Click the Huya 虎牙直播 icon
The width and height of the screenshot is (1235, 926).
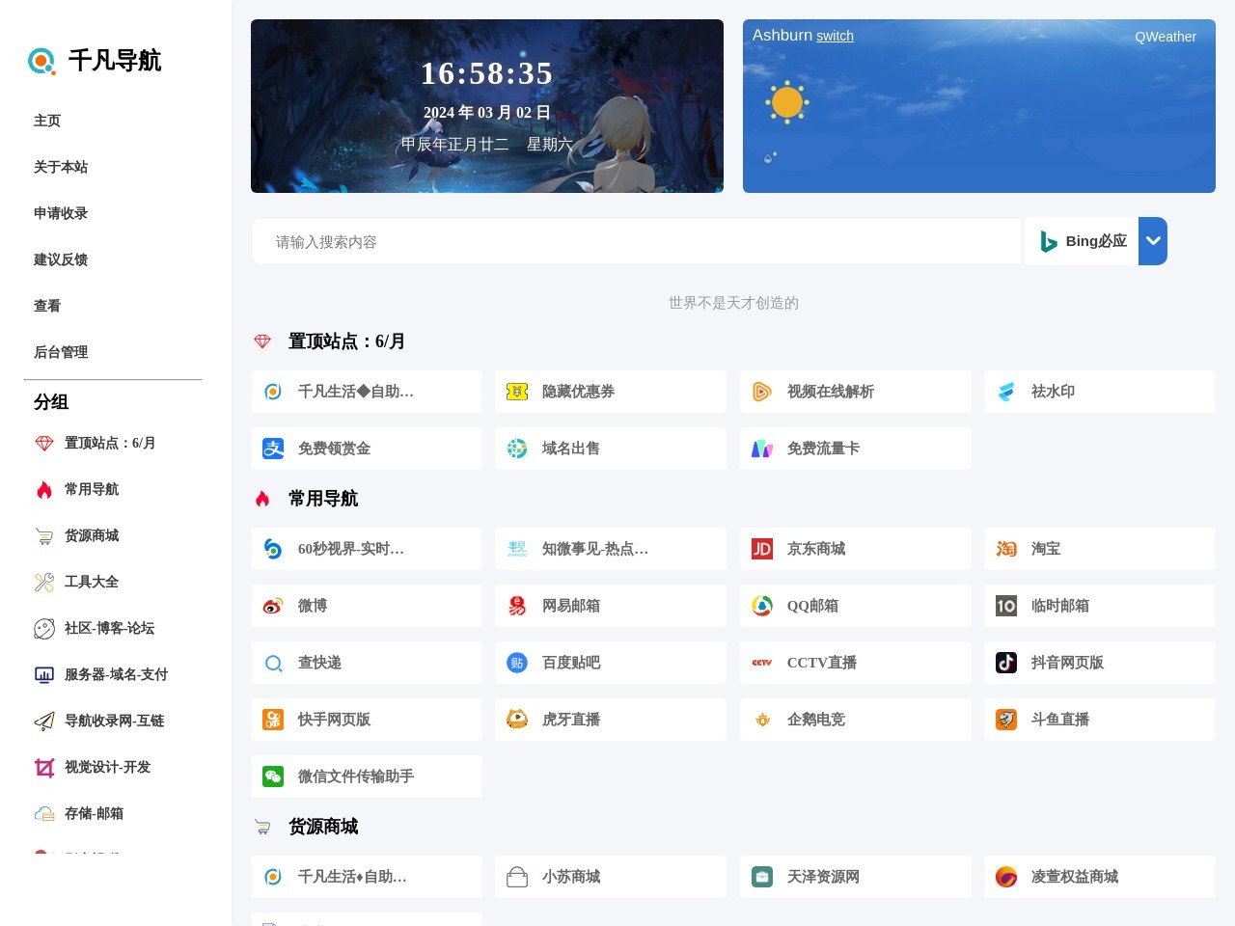click(x=517, y=719)
